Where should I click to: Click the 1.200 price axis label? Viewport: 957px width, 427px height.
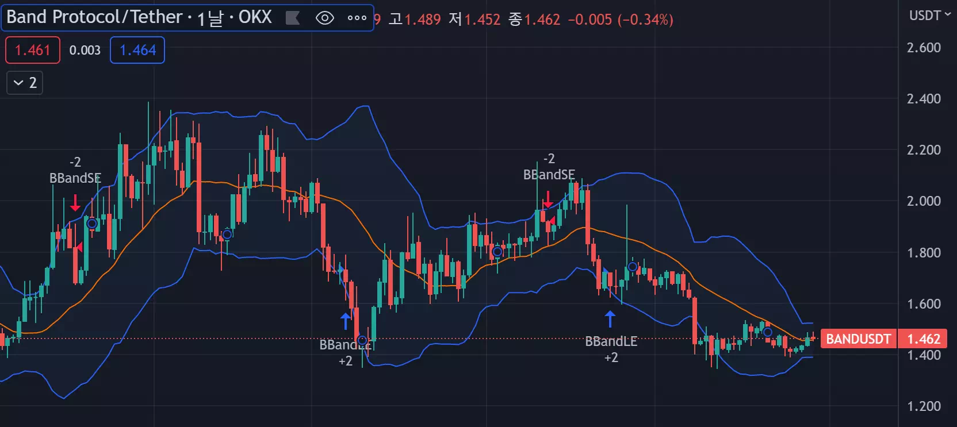pos(924,406)
